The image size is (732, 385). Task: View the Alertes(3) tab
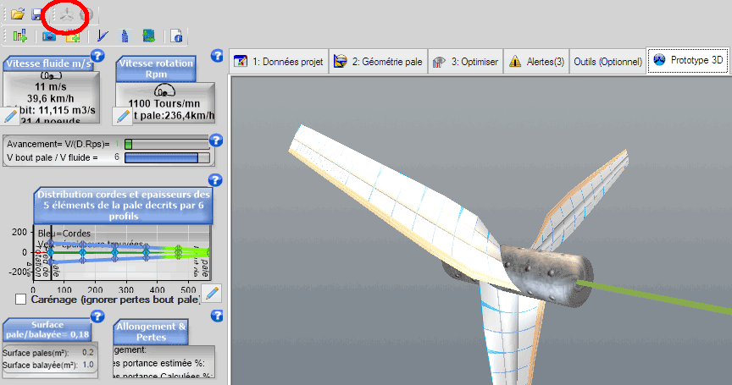536,61
